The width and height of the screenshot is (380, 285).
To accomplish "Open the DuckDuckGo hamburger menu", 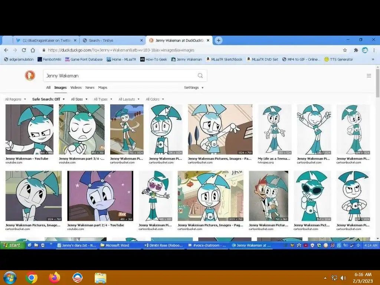I will pyautogui.click(x=369, y=76).
